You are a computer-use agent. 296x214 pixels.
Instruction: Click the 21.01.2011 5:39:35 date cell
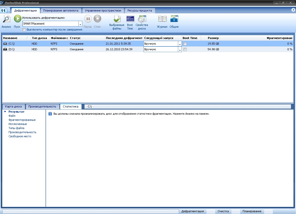[x=118, y=44]
